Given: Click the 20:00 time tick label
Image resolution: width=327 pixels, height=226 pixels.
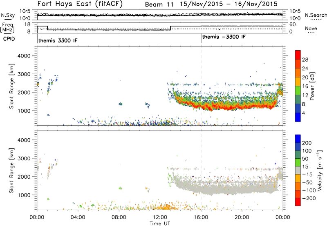Looking at the screenshot, I should pyautogui.click(x=242, y=217).
